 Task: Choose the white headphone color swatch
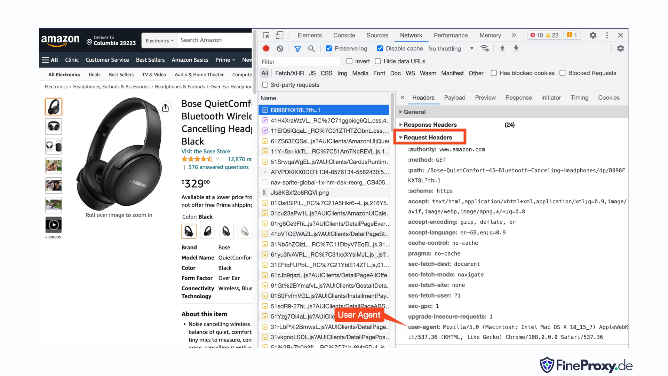coord(245,232)
